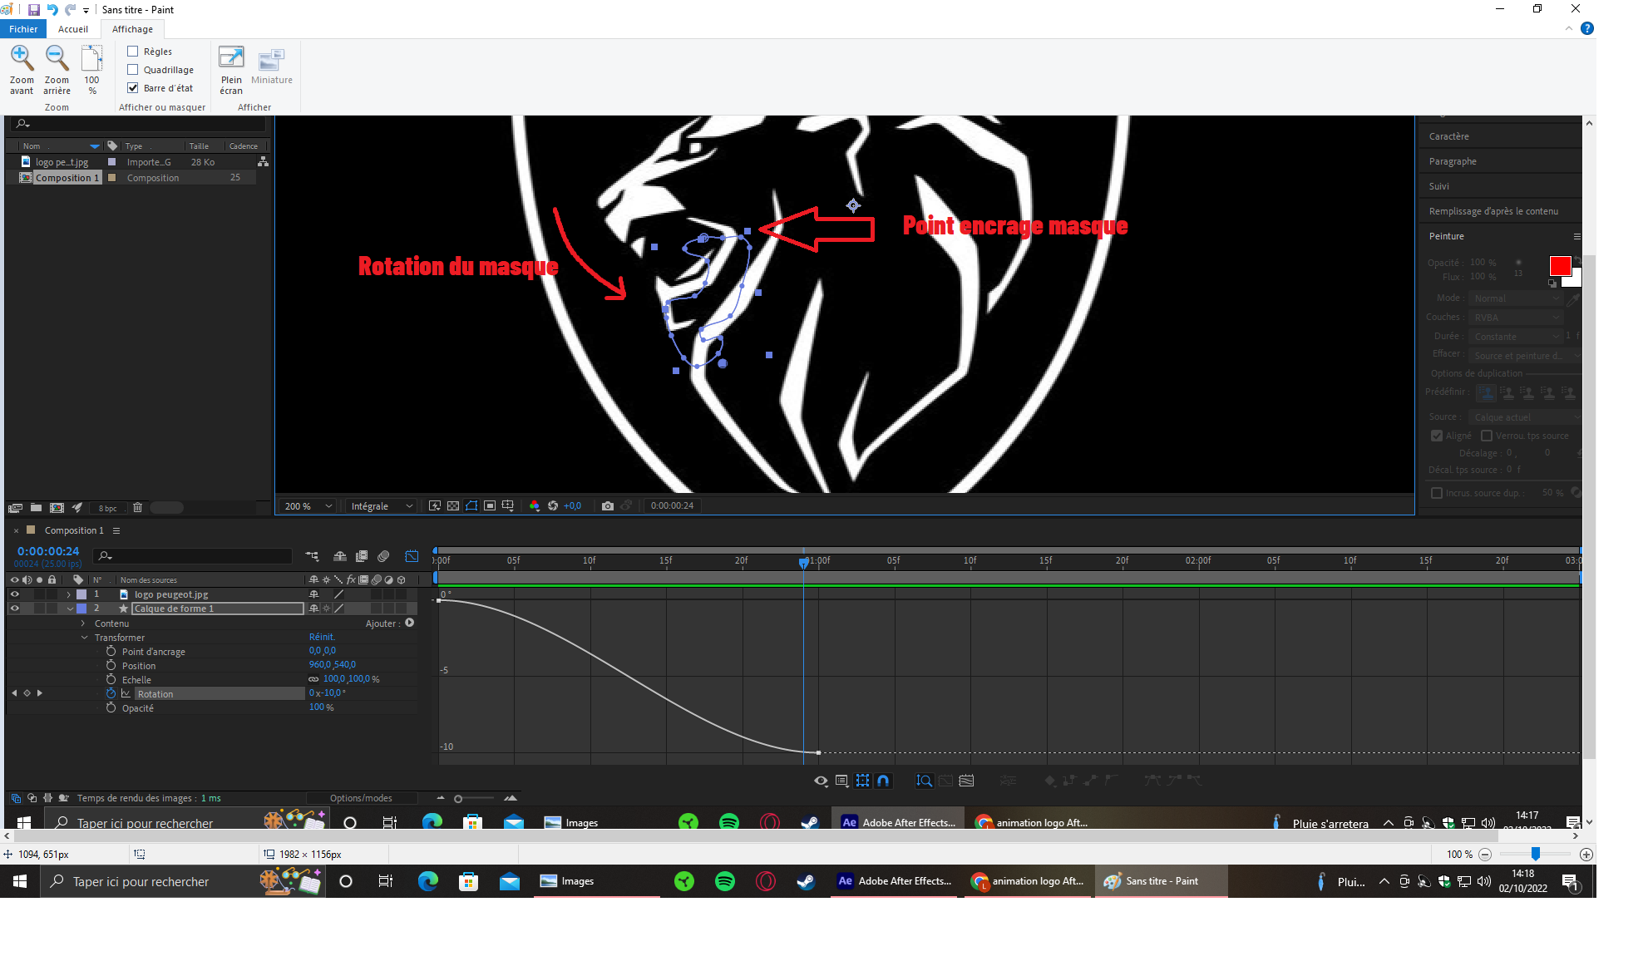
Task: Uncheck the Barre d'état checkbox
Action: pos(132,88)
